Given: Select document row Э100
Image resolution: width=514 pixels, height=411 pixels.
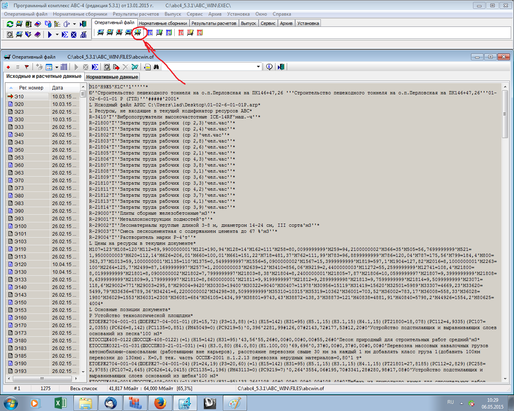Looking at the screenshot, I should pos(42,226).
